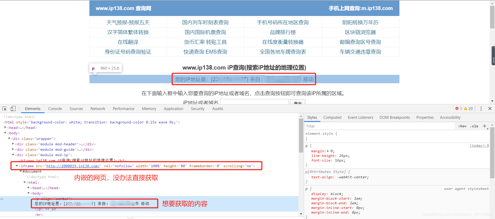495x219 pixels.
Task: Open the Performance tab
Action: pyautogui.click(x=123, y=109)
